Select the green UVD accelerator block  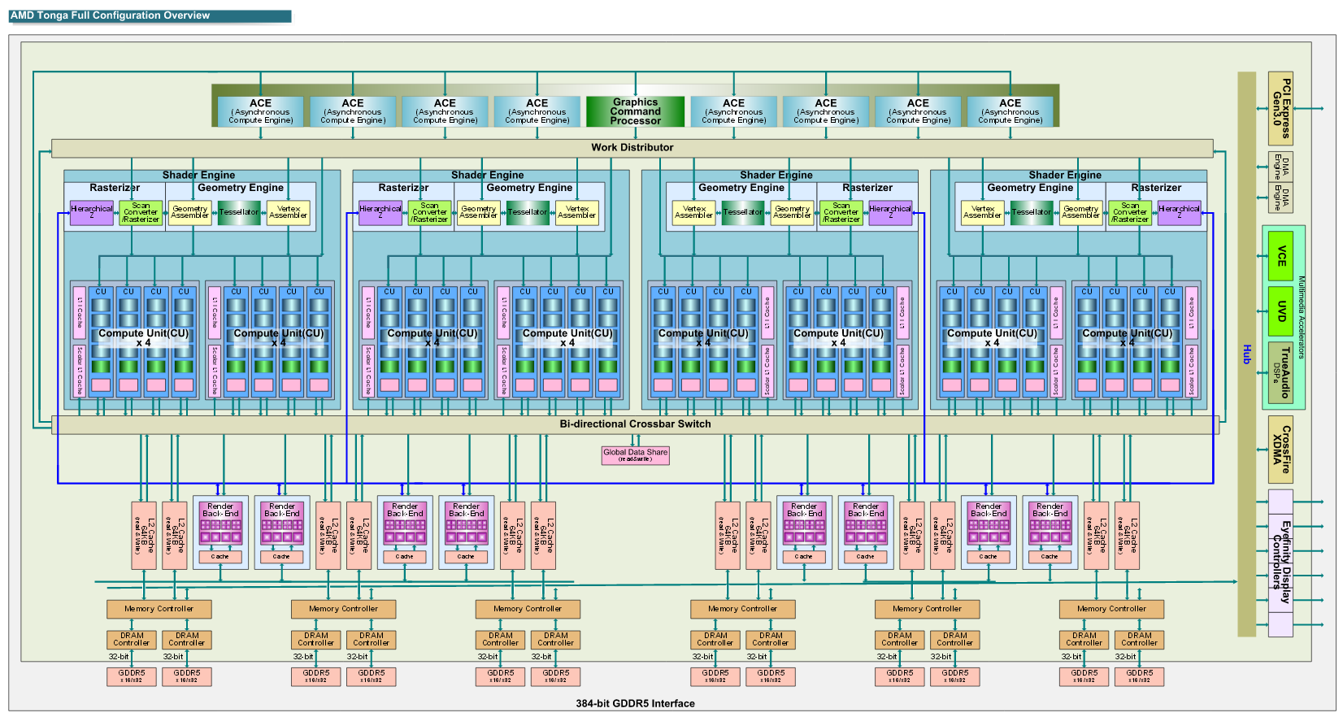click(1280, 311)
